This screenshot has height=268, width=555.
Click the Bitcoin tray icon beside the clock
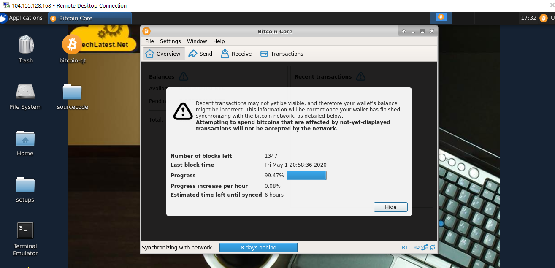[543, 18]
